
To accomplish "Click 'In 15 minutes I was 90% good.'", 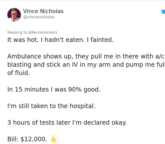I will (x=54, y=90).
